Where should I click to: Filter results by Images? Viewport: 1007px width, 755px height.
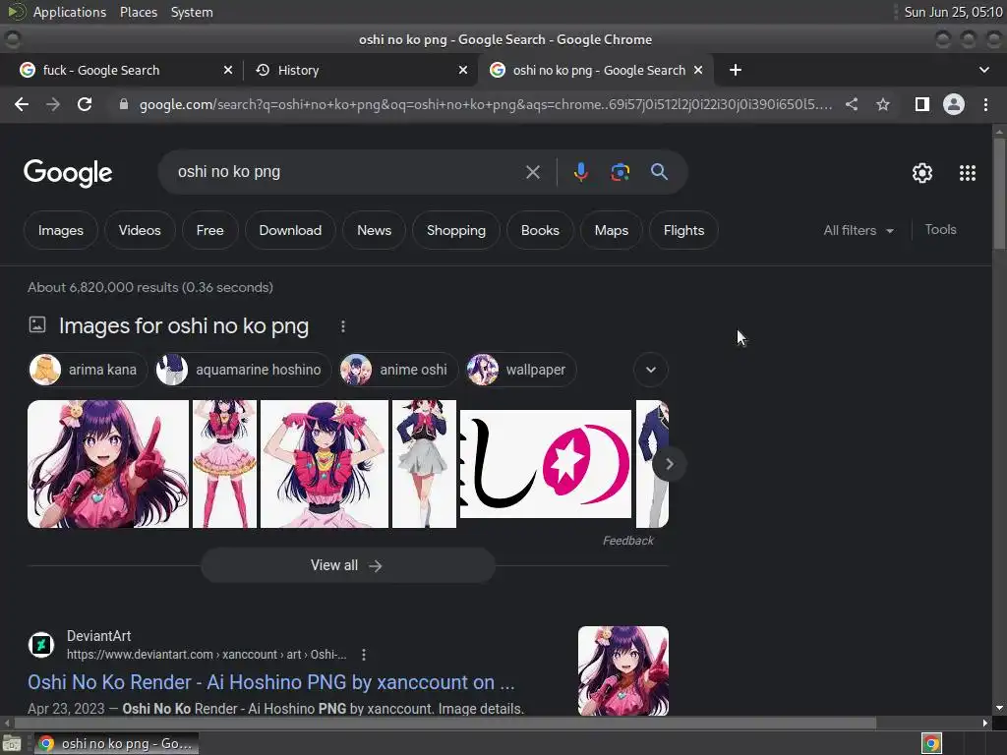60,230
